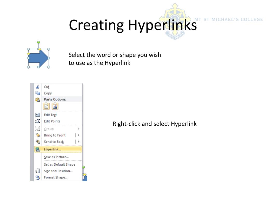Open Size and Position... entry
Image resolution: width=266 pixels, height=199 pixels.
[x=58, y=171]
